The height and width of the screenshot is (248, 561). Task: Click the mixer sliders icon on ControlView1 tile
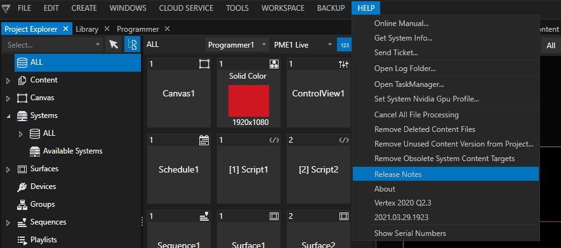tap(343, 64)
